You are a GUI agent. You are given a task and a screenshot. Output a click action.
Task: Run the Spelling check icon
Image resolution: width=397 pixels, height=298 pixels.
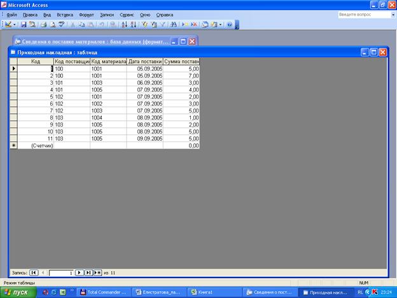(x=62, y=25)
